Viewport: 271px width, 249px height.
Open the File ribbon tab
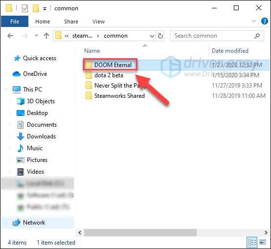[x=15, y=22]
